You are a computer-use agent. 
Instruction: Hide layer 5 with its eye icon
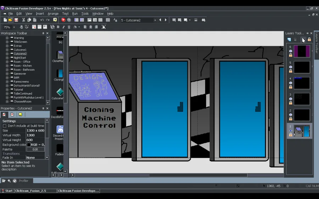(x=291, y=67)
